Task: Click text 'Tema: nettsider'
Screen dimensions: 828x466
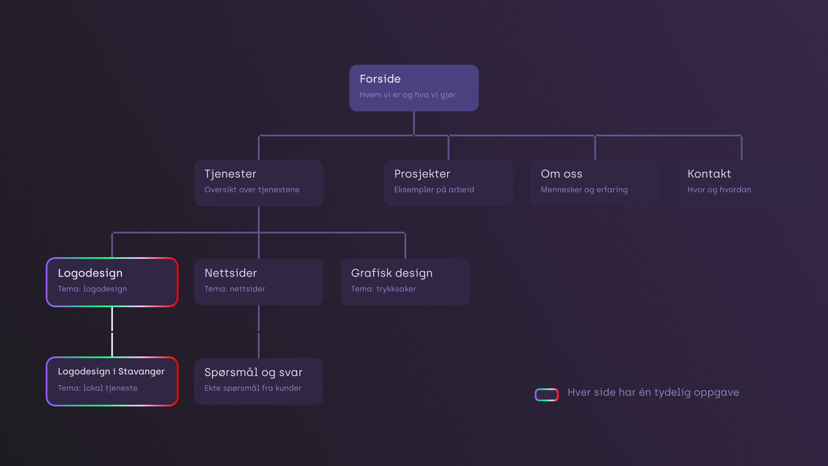Action: [x=235, y=289]
